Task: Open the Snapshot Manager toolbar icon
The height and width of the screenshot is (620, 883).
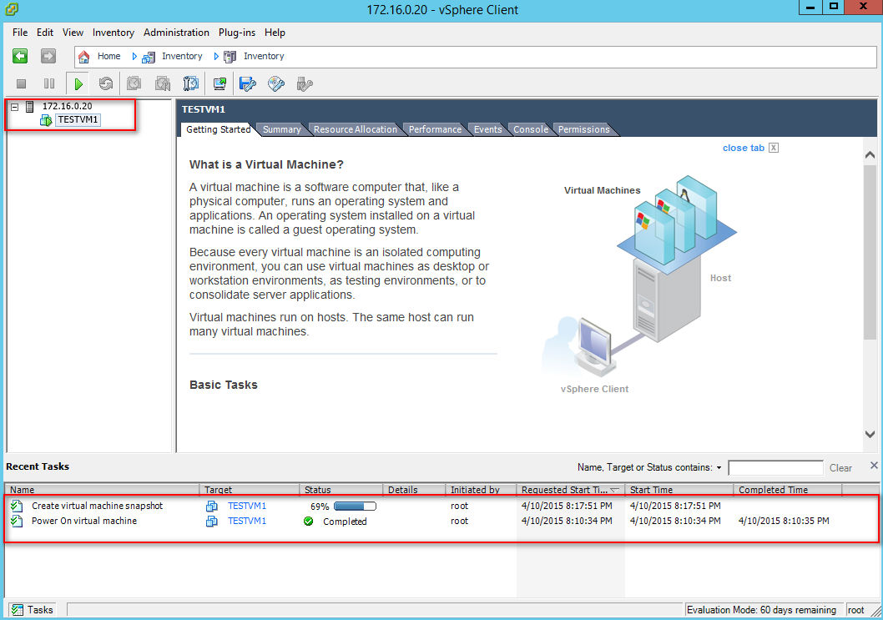Action: pos(191,84)
